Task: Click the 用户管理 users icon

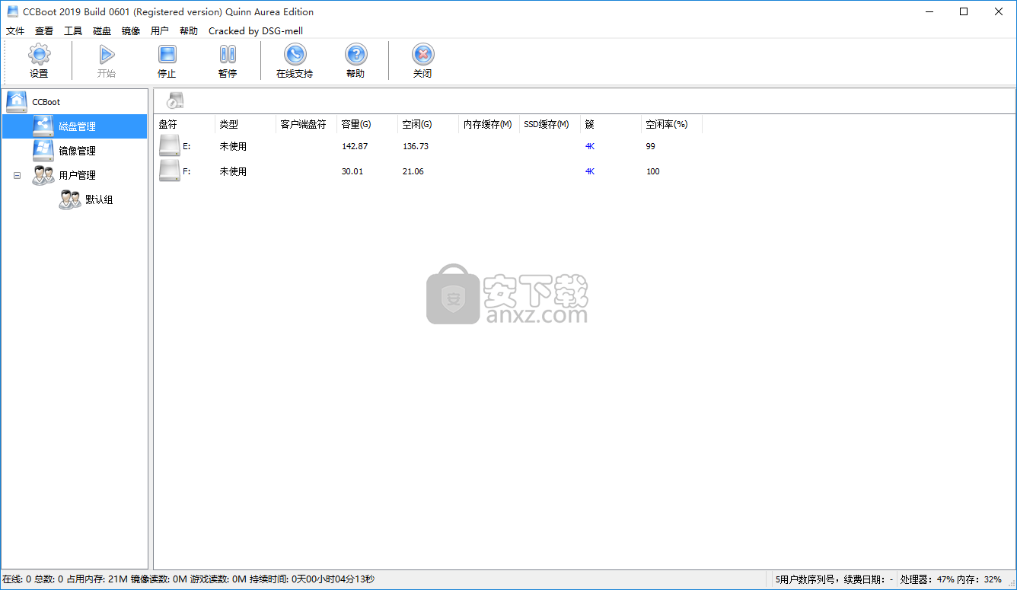Action: (x=43, y=175)
